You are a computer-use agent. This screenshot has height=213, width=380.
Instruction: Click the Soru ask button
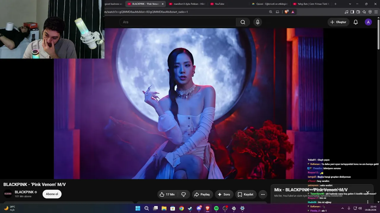tap(224, 194)
